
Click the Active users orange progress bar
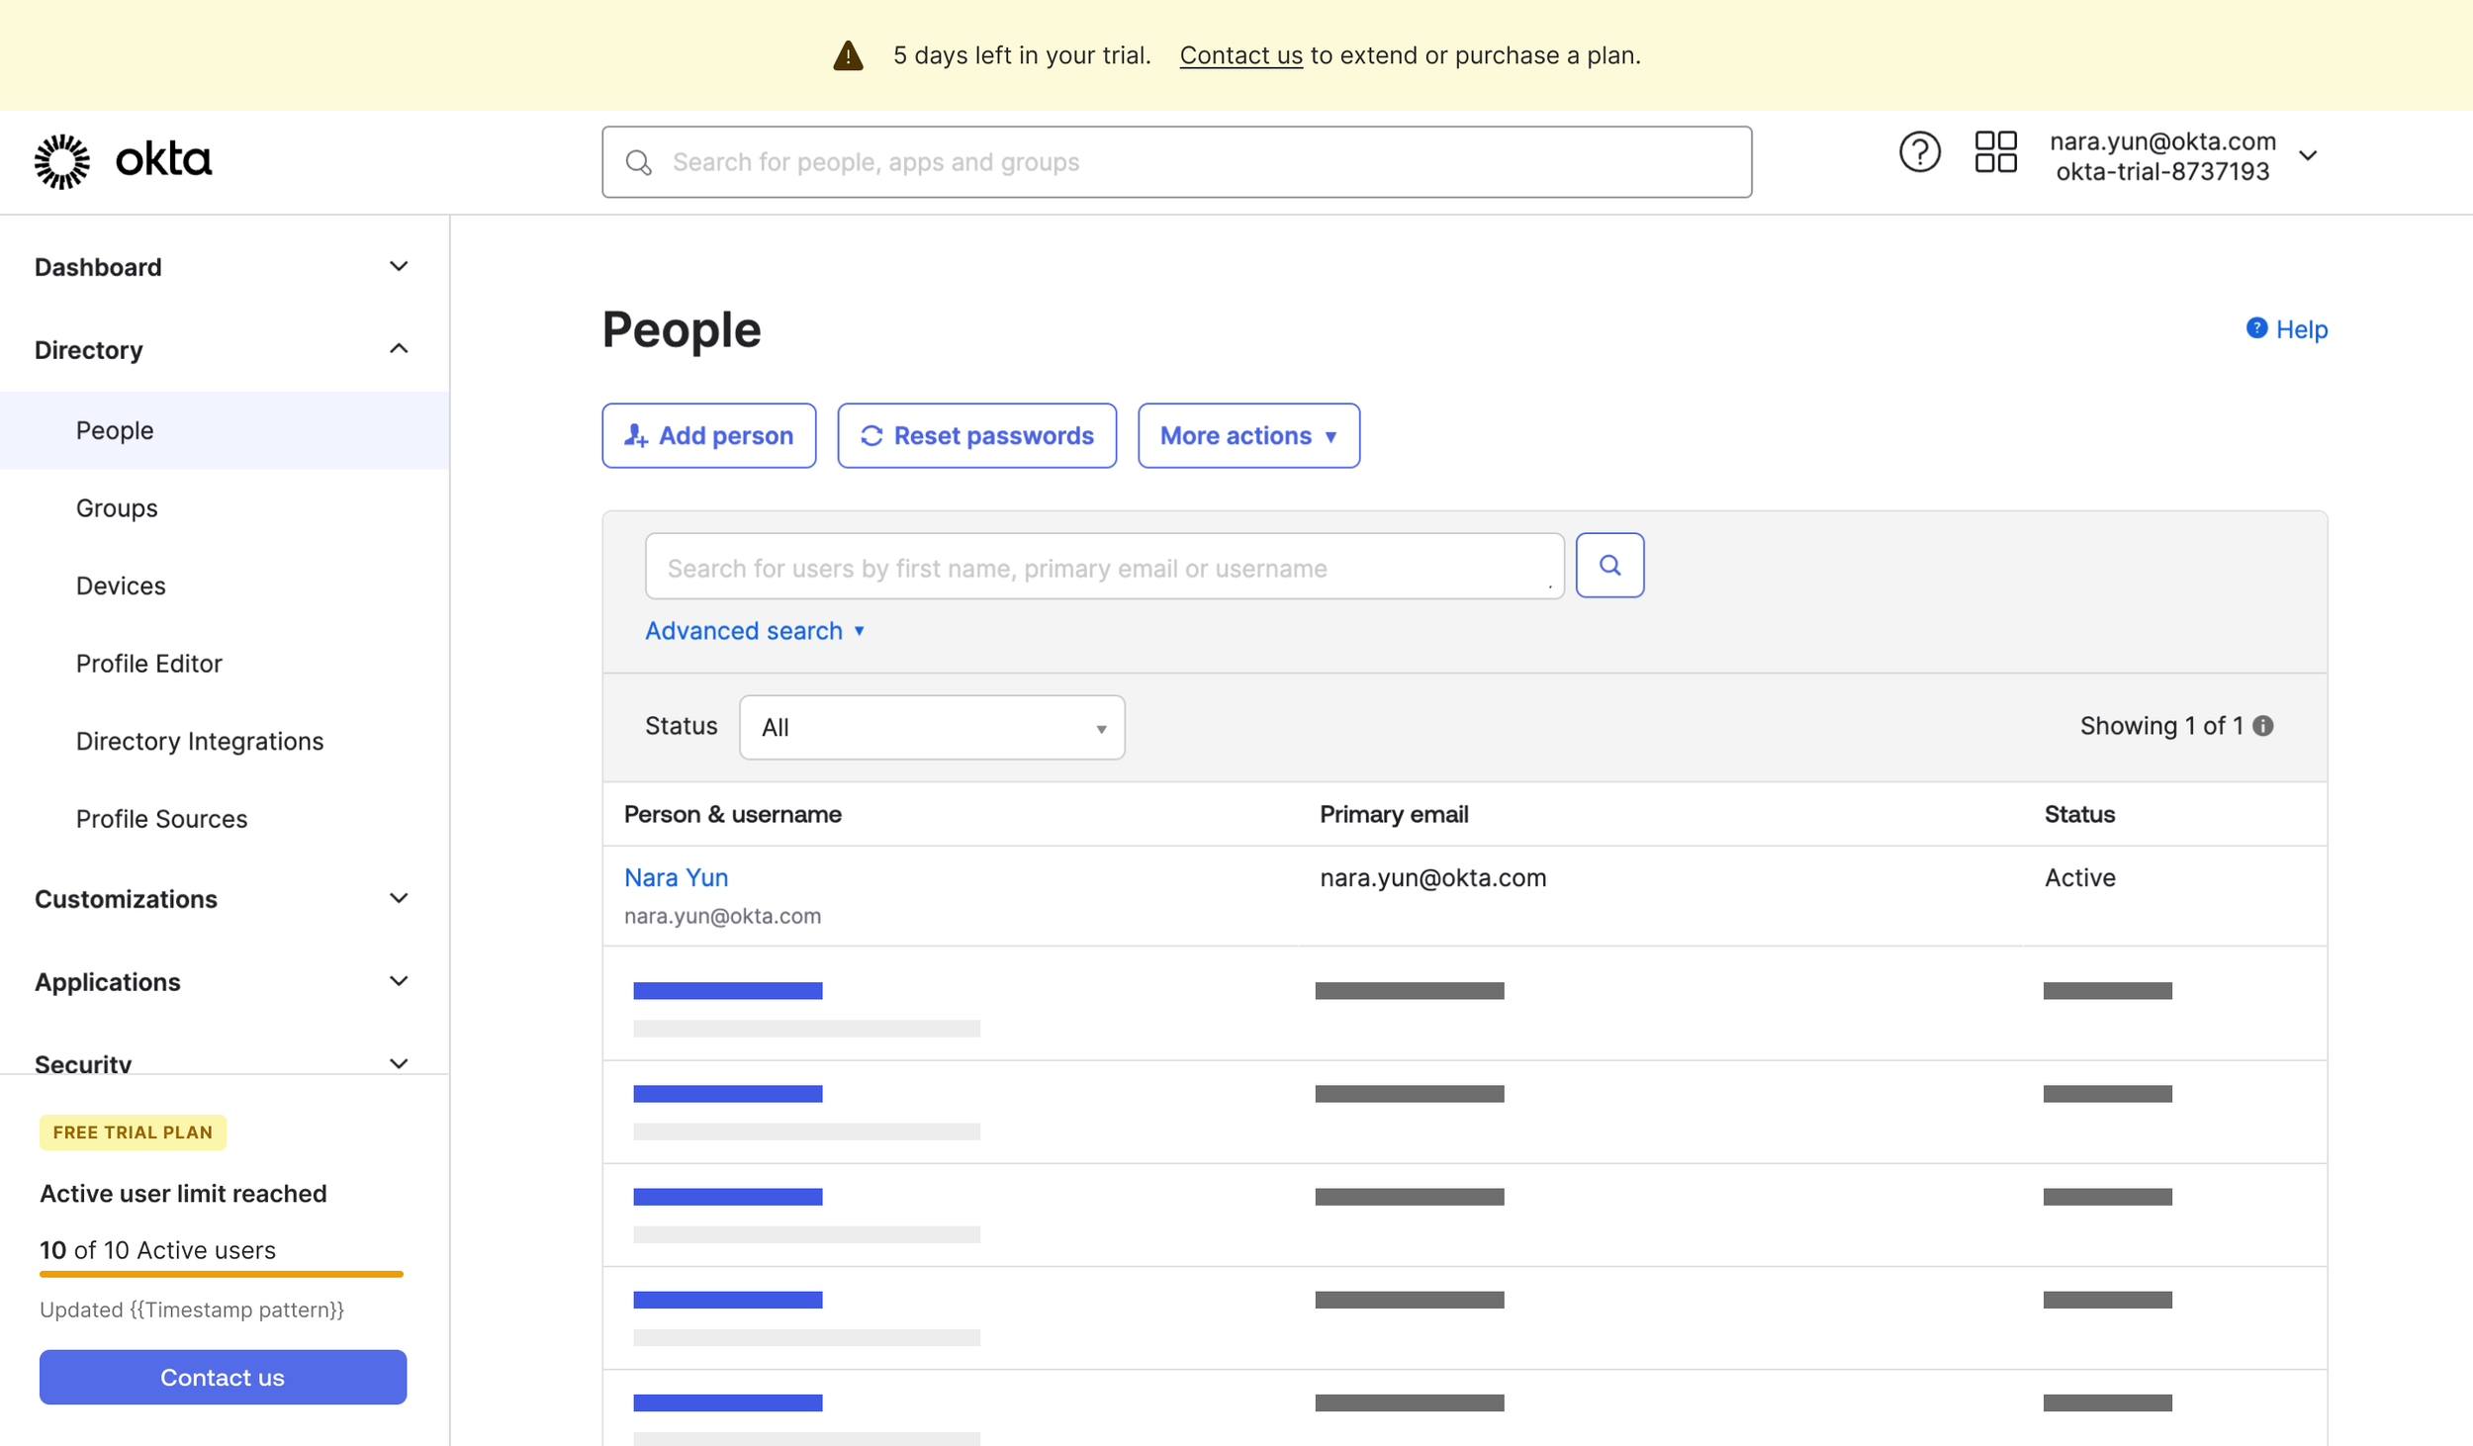tap(222, 1274)
